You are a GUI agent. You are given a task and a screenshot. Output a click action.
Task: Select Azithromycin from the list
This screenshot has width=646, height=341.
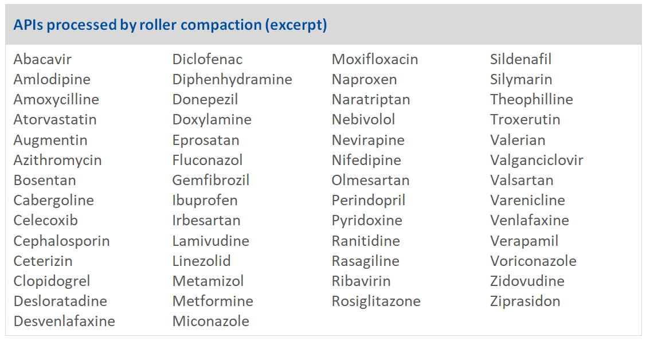58,160
